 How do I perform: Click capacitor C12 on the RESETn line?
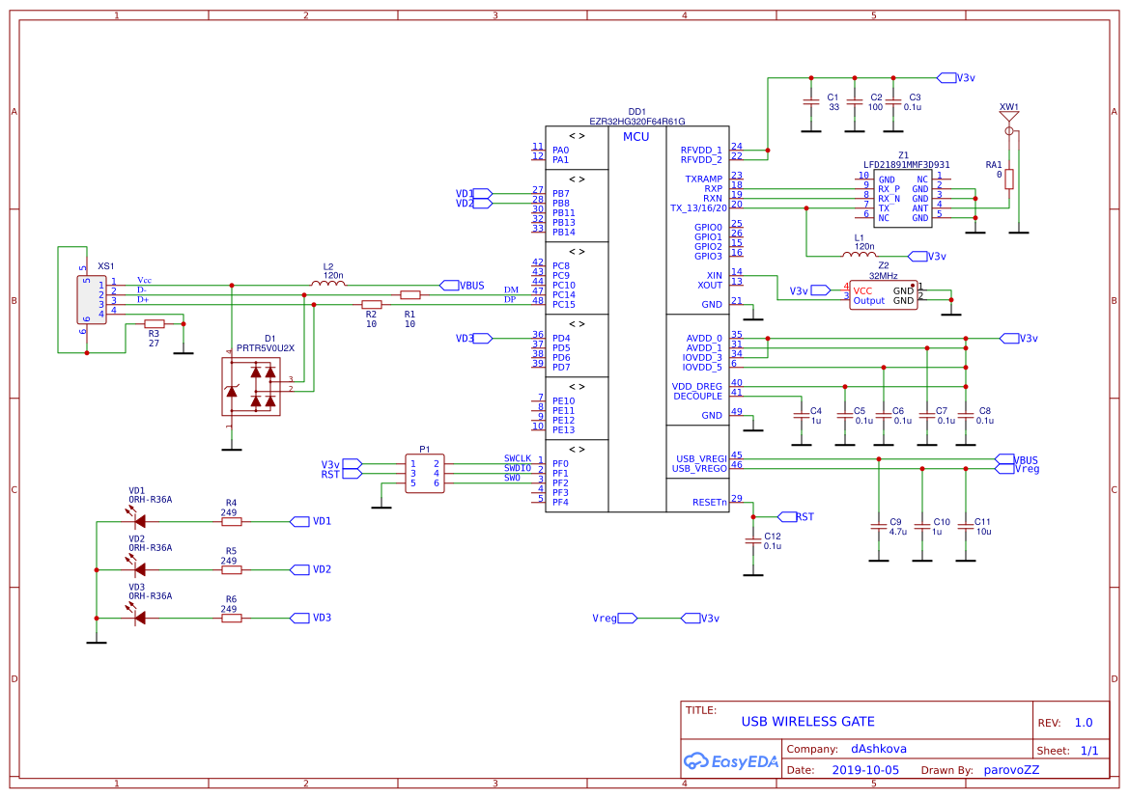(x=753, y=540)
